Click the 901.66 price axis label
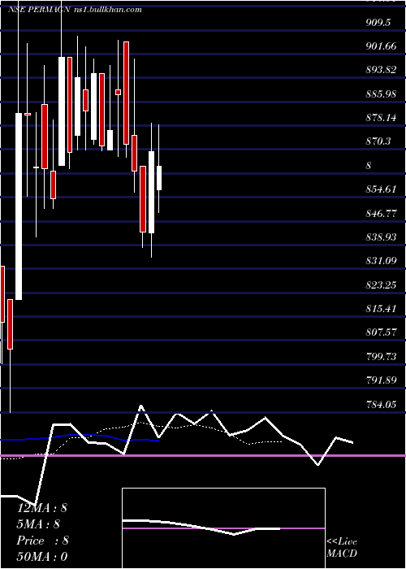The image size is (406, 569). click(x=381, y=46)
